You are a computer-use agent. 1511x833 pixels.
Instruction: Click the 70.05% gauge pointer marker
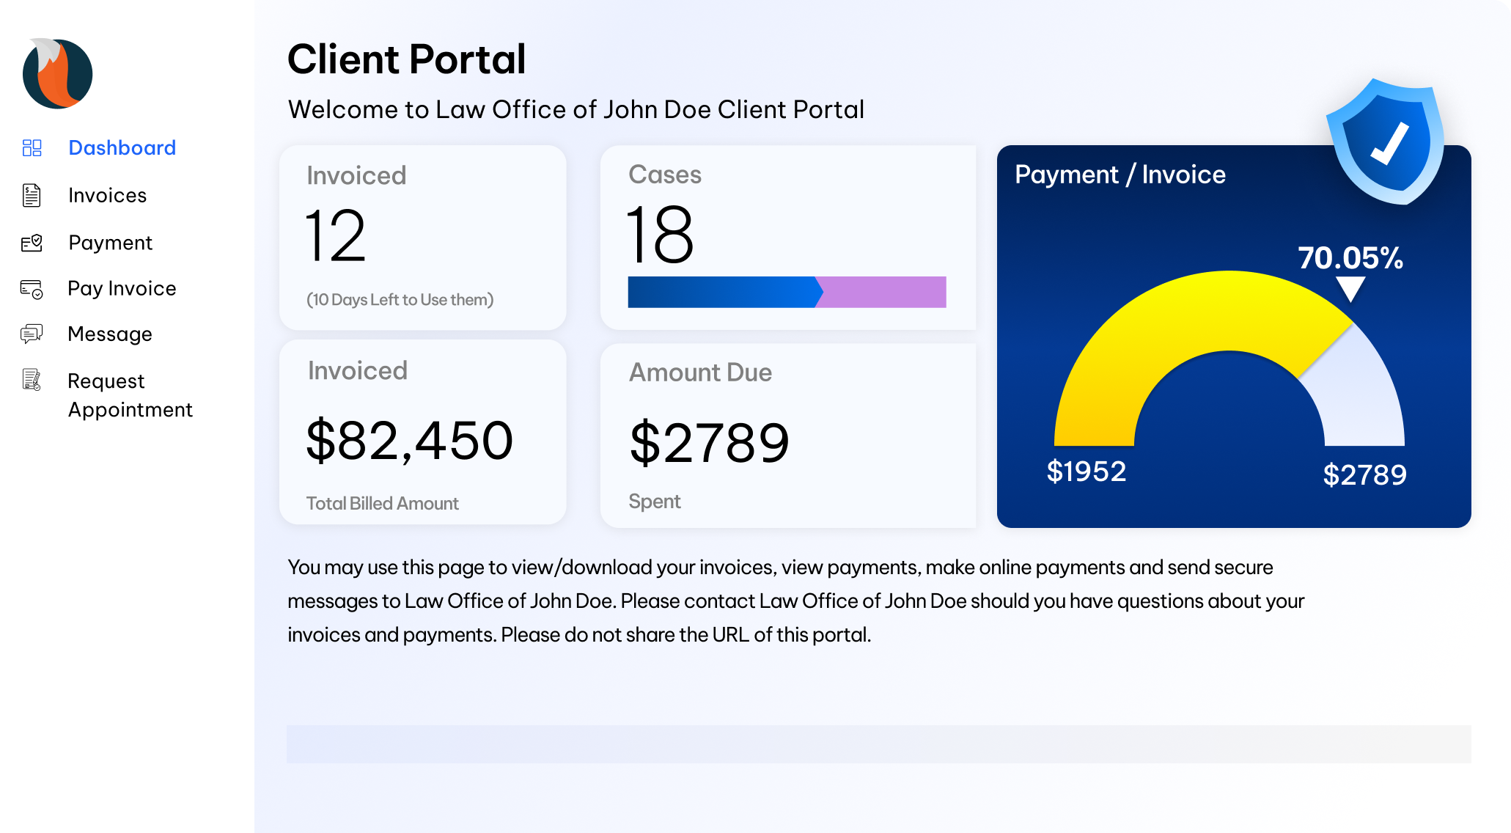(1350, 287)
